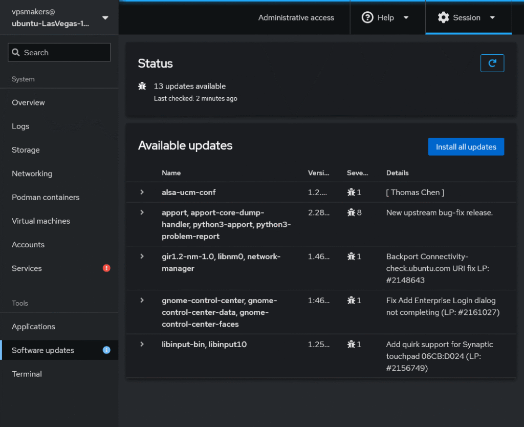Viewport: 524px width, 427px height.
Task: Click the search magnifier icon
Action: click(x=16, y=52)
